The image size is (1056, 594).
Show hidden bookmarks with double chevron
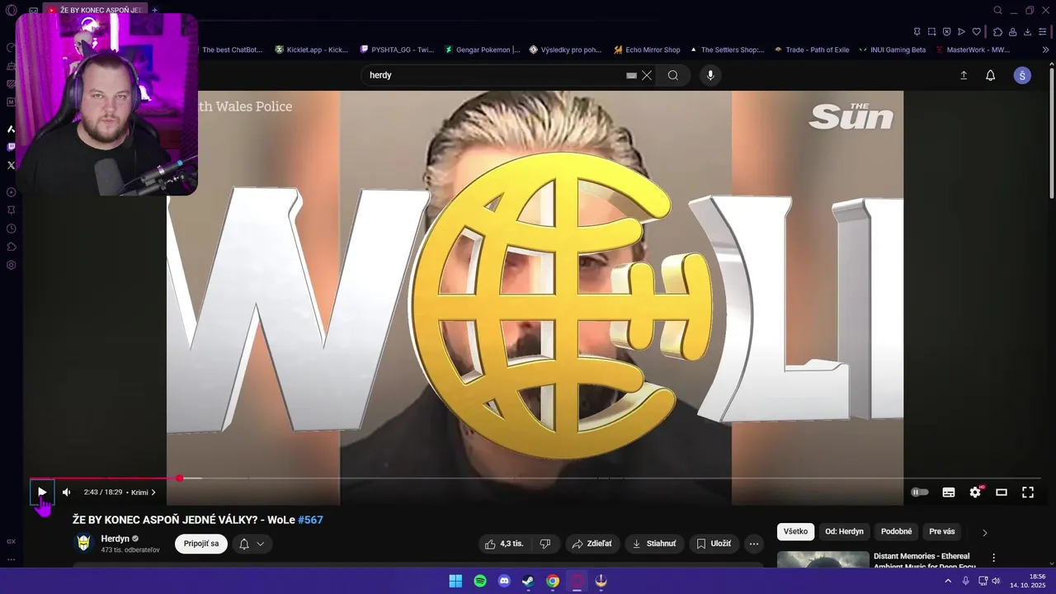pyautogui.click(x=1046, y=49)
